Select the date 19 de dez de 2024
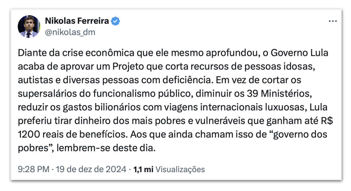Image resolution: width=351 pixels, height=191 pixels. click(x=91, y=169)
